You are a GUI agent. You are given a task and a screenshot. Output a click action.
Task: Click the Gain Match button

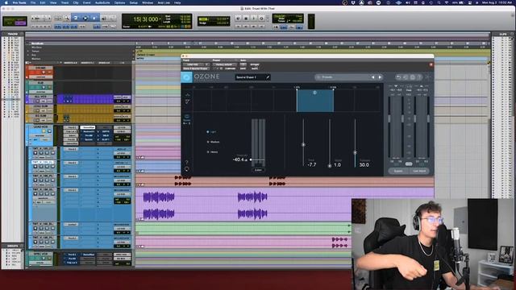coord(419,171)
